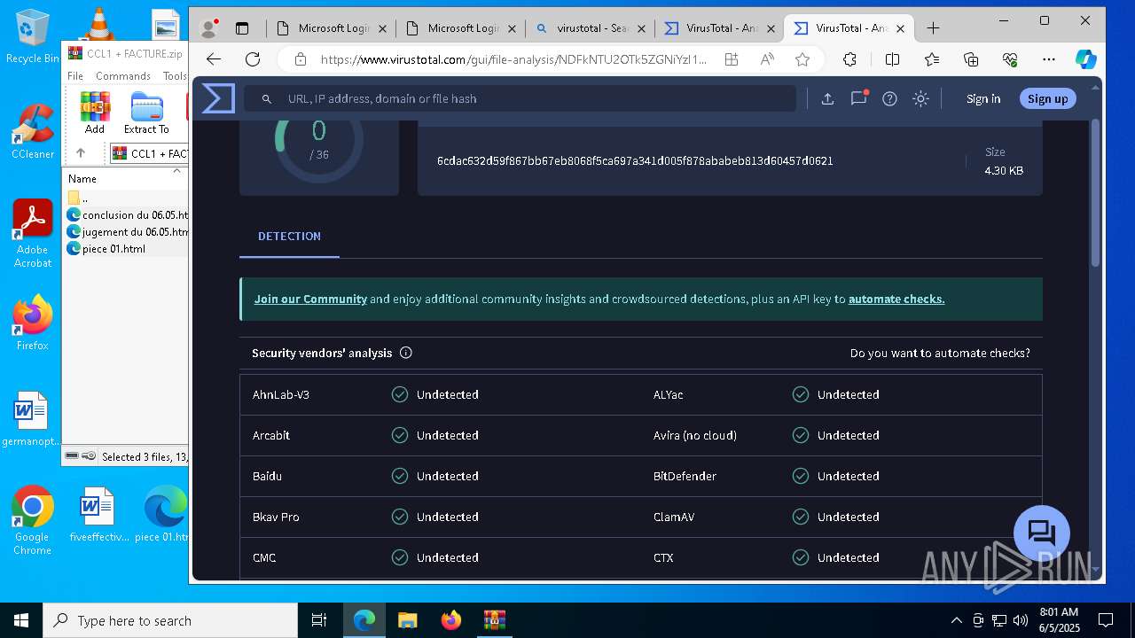Refresh the Edge page
Viewport: 1135px width, 638px height.
253,59
